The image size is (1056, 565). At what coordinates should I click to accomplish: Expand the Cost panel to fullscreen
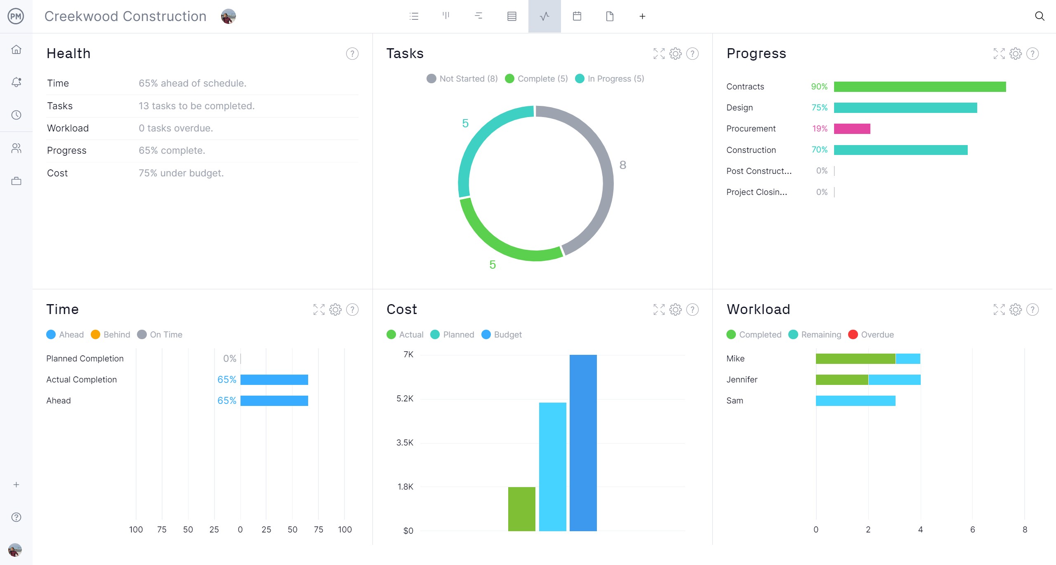(659, 310)
